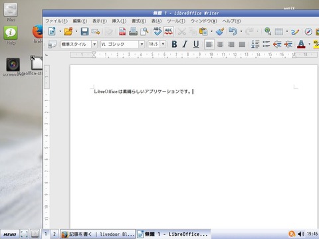The image size is (319, 239).
Task: Expand the Insert table dropdown arrow
Action: point(287,31)
